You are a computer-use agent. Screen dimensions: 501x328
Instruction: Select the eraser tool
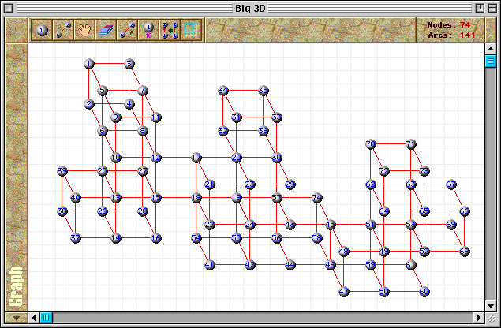pos(106,31)
